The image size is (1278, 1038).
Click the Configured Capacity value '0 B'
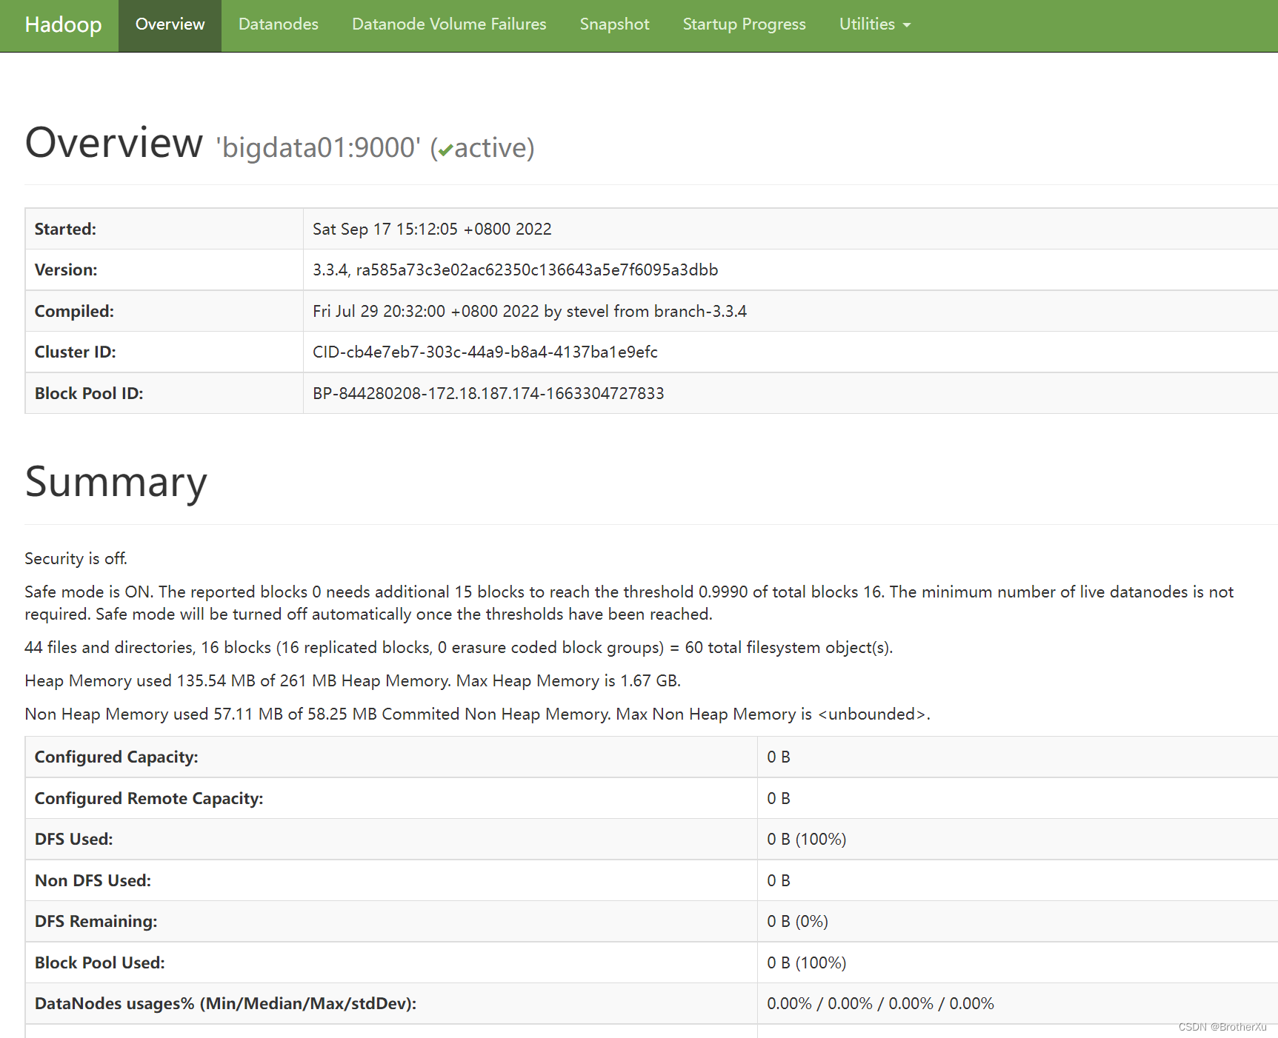point(779,757)
